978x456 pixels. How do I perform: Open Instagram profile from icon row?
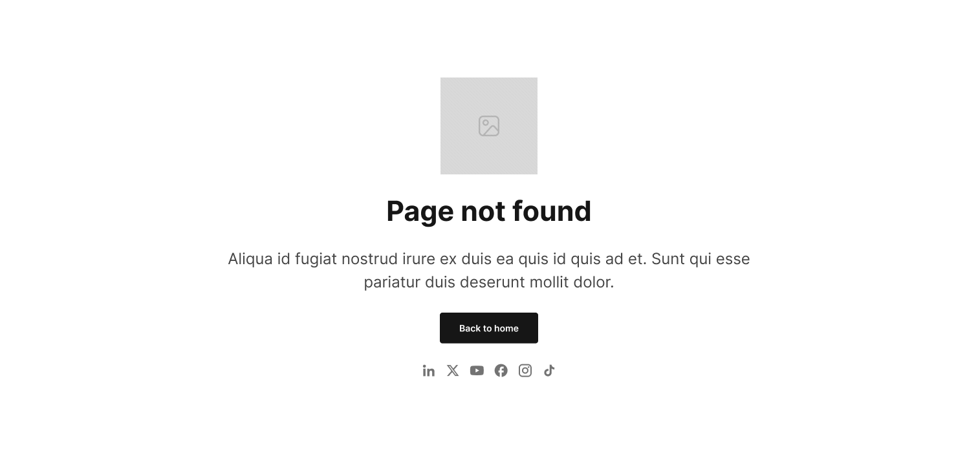[525, 371]
